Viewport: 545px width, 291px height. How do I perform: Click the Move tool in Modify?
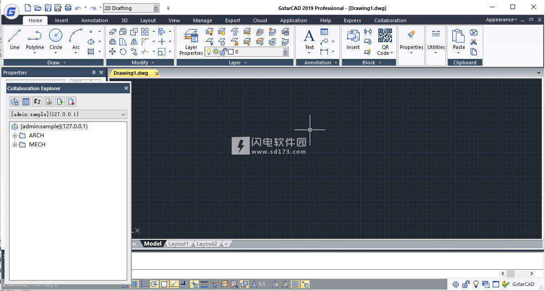[x=113, y=52]
